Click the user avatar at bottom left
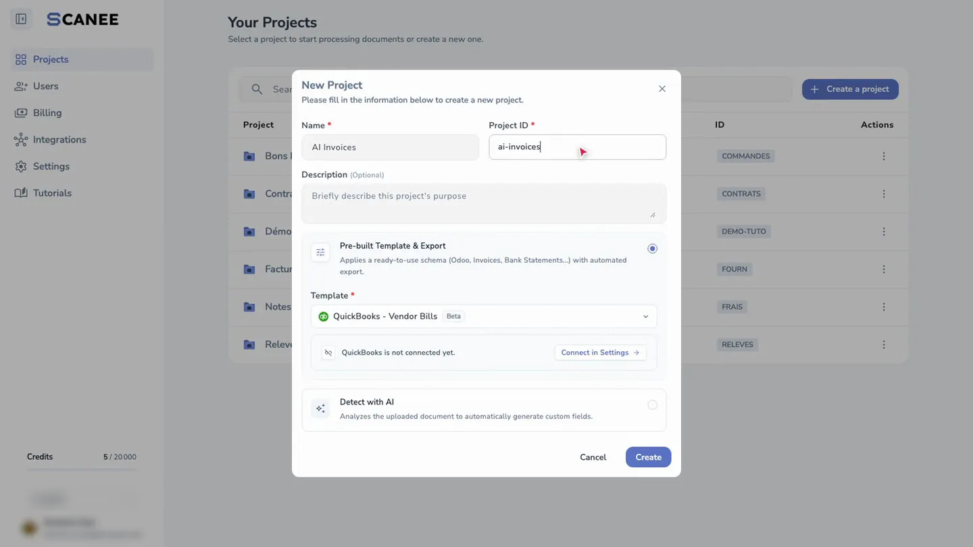Image resolution: width=973 pixels, height=547 pixels. pos(29,528)
